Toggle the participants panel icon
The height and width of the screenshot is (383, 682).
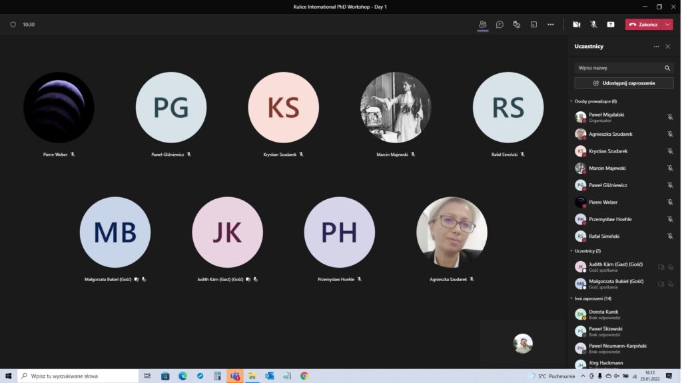tap(482, 25)
